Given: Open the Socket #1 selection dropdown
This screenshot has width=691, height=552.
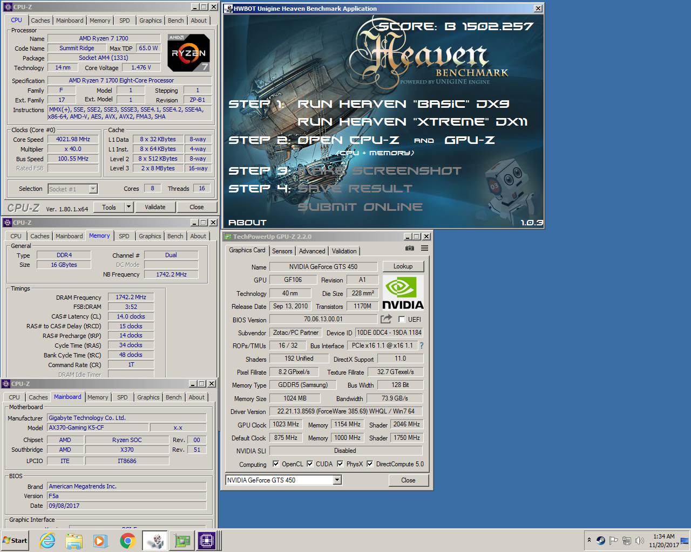Looking at the screenshot, I should [x=93, y=189].
